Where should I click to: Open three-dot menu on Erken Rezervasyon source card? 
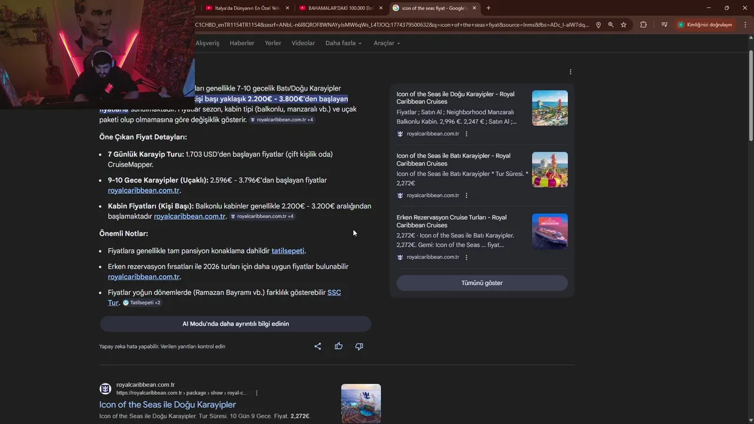(x=467, y=257)
